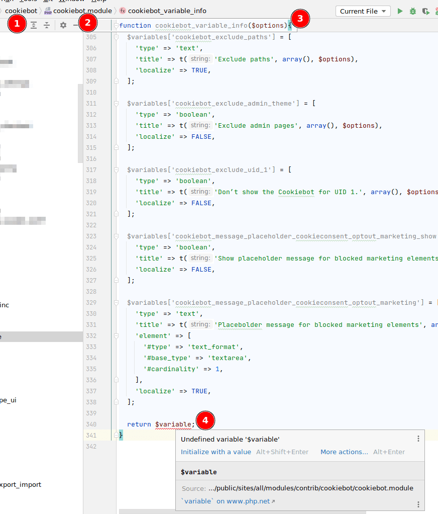Click the 'return' keyword on line 340
Image resolution: width=438 pixels, height=514 pixels.
139,424
